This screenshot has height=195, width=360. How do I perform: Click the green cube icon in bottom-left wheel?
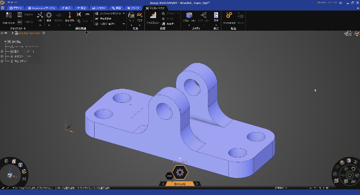point(6,161)
